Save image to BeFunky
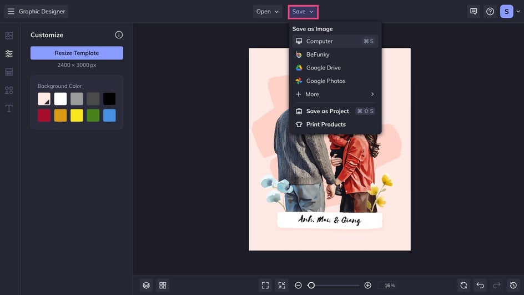Image resolution: width=524 pixels, height=295 pixels. click(335, 54)
